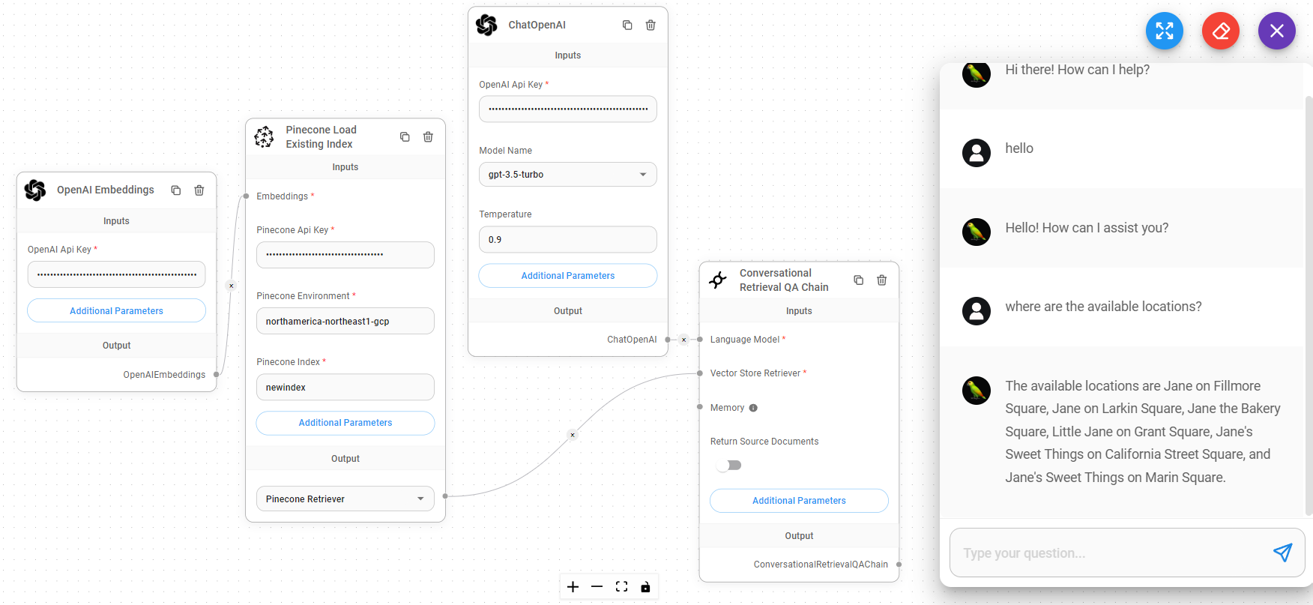Duplicate the Conversational Retrieval QA Chain node
Image resolution: width=1313 pixels, height=605 pixels.
(x=859, y=280)
